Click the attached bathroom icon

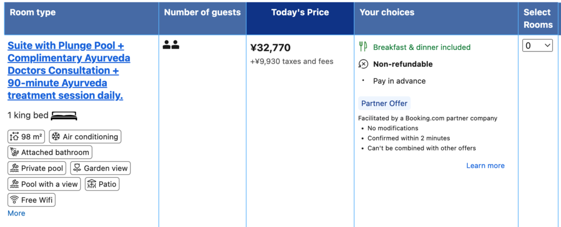click(x=14, y=153)
